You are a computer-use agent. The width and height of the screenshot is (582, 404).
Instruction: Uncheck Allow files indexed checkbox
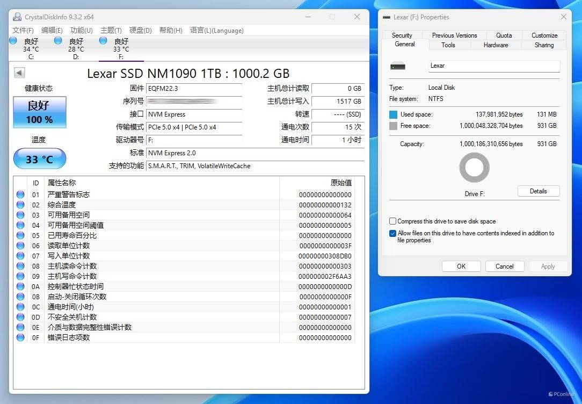click(x=392, y=233)
